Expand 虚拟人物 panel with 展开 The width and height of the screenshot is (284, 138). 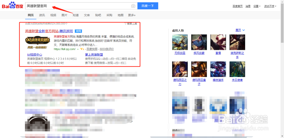click(240, 30)
